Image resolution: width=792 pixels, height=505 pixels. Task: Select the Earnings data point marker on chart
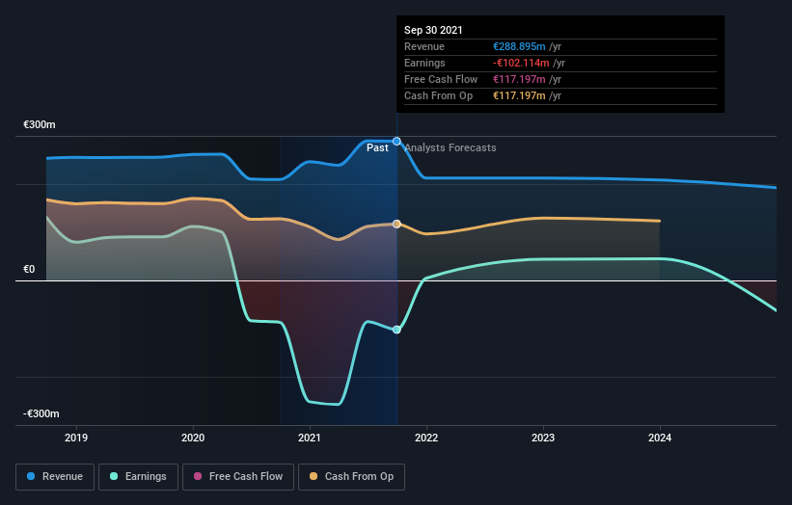[x=396, y=330]
